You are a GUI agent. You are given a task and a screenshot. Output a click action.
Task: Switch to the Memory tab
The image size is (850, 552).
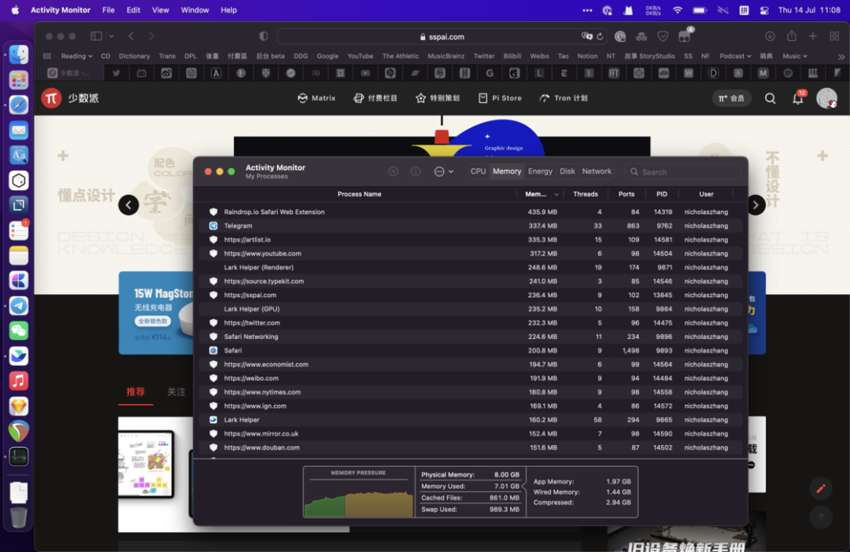tap(507, 171)
